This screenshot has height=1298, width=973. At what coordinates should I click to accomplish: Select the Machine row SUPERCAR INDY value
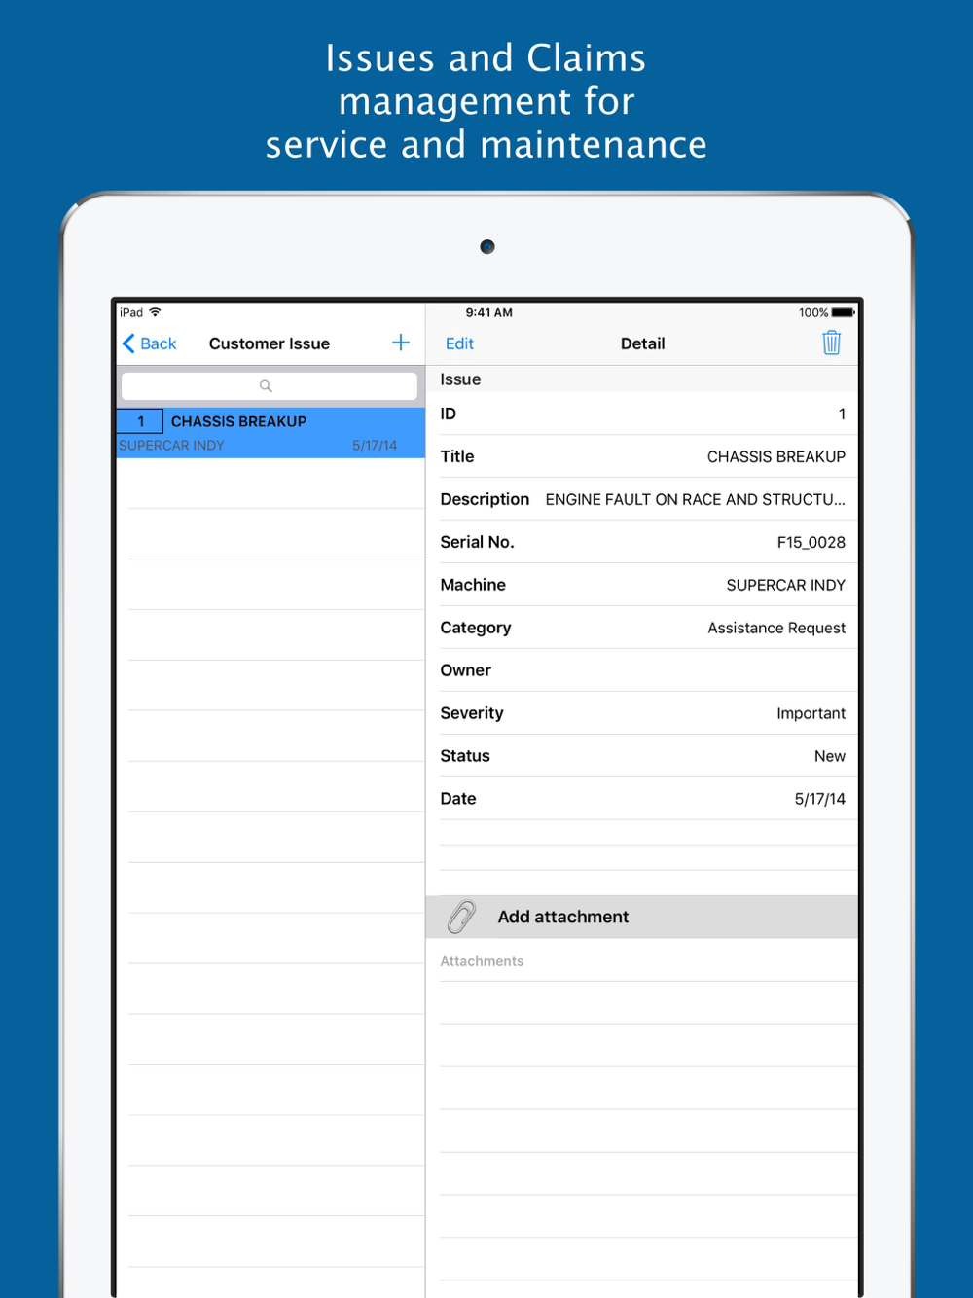point(642,585)
